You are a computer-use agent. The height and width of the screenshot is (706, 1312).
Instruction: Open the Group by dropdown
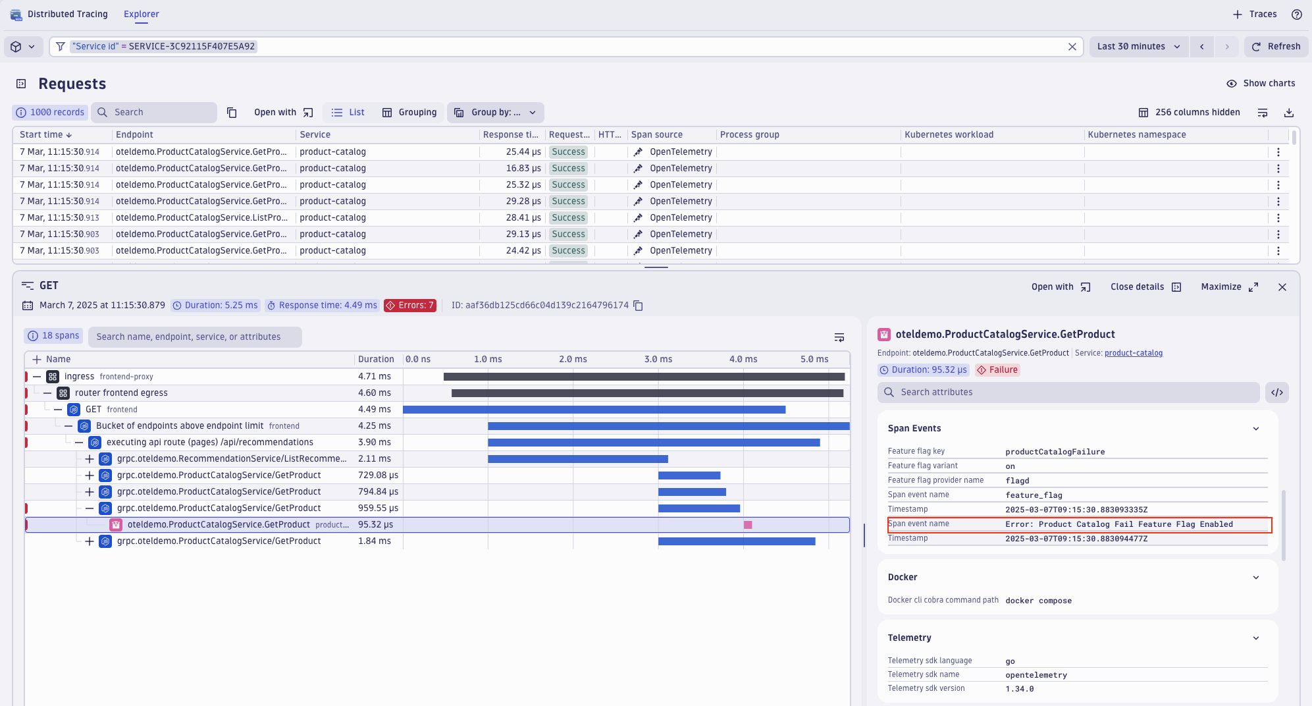click(495, 112)
